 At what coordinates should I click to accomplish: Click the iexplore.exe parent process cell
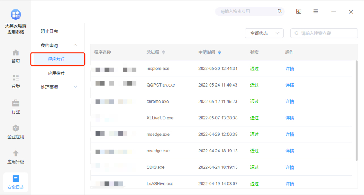[158, 68]
